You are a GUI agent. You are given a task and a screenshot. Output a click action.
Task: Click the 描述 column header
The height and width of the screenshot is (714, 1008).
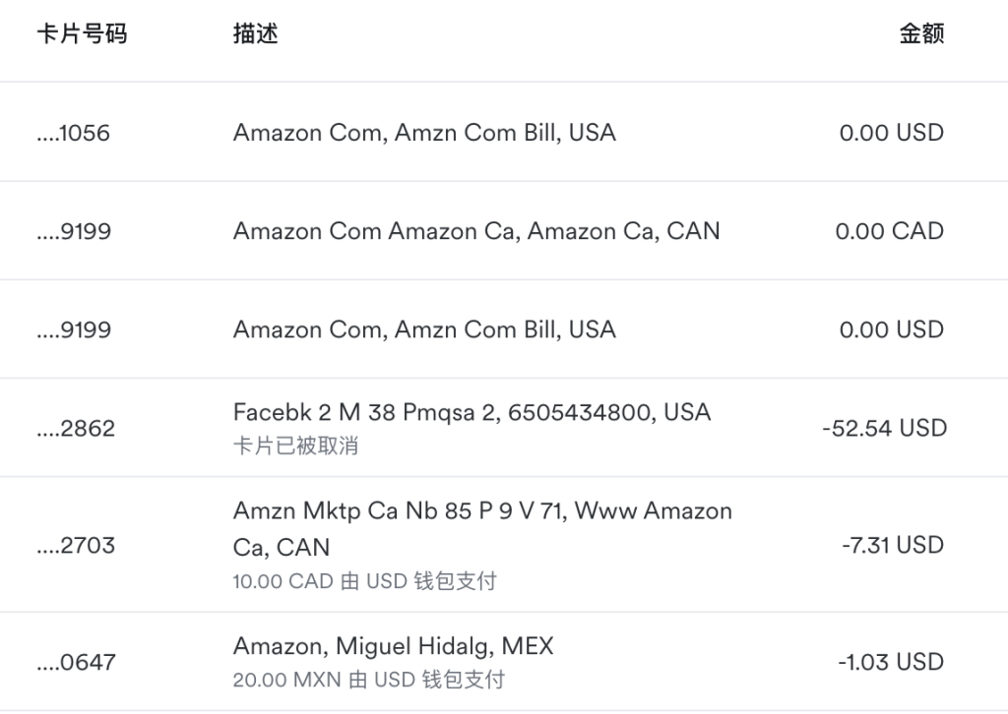click(x=255, y=33)
